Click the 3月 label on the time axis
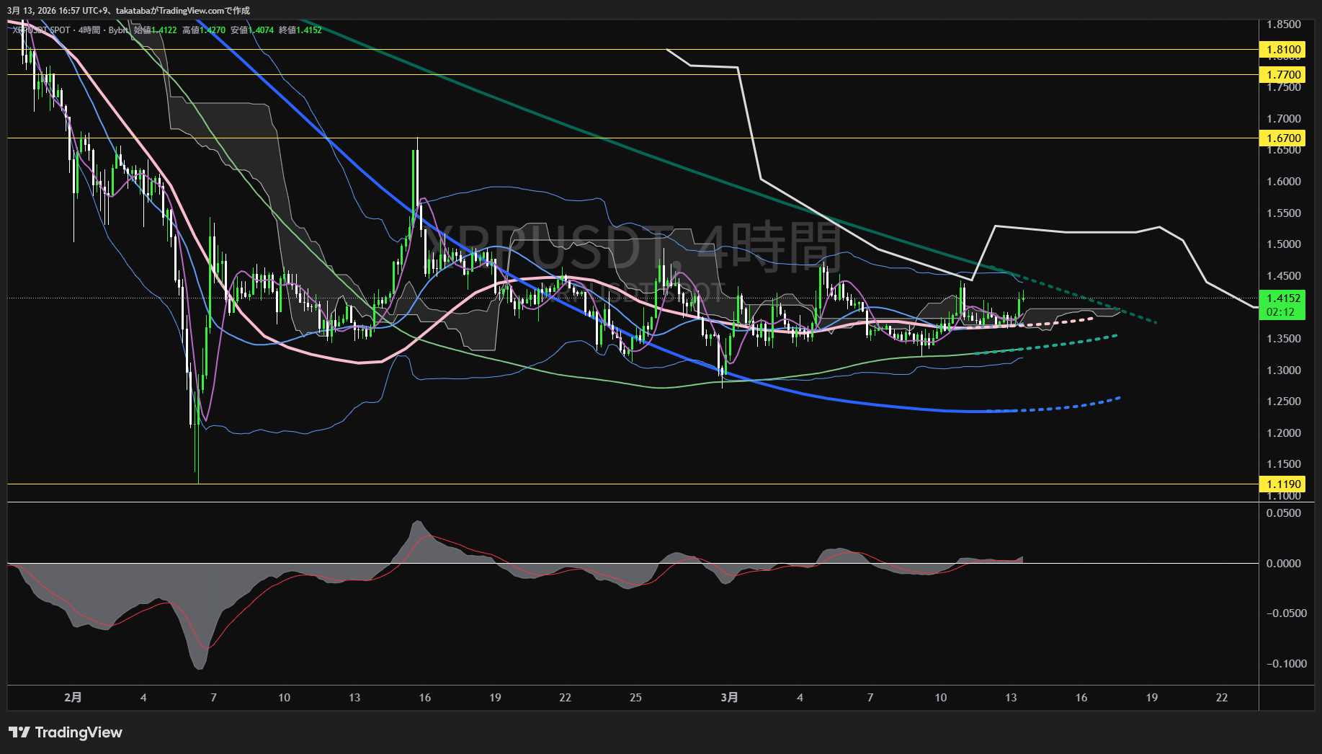 [729, 697]
